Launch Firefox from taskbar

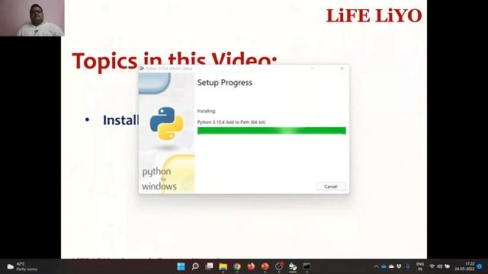pos(251,266)
